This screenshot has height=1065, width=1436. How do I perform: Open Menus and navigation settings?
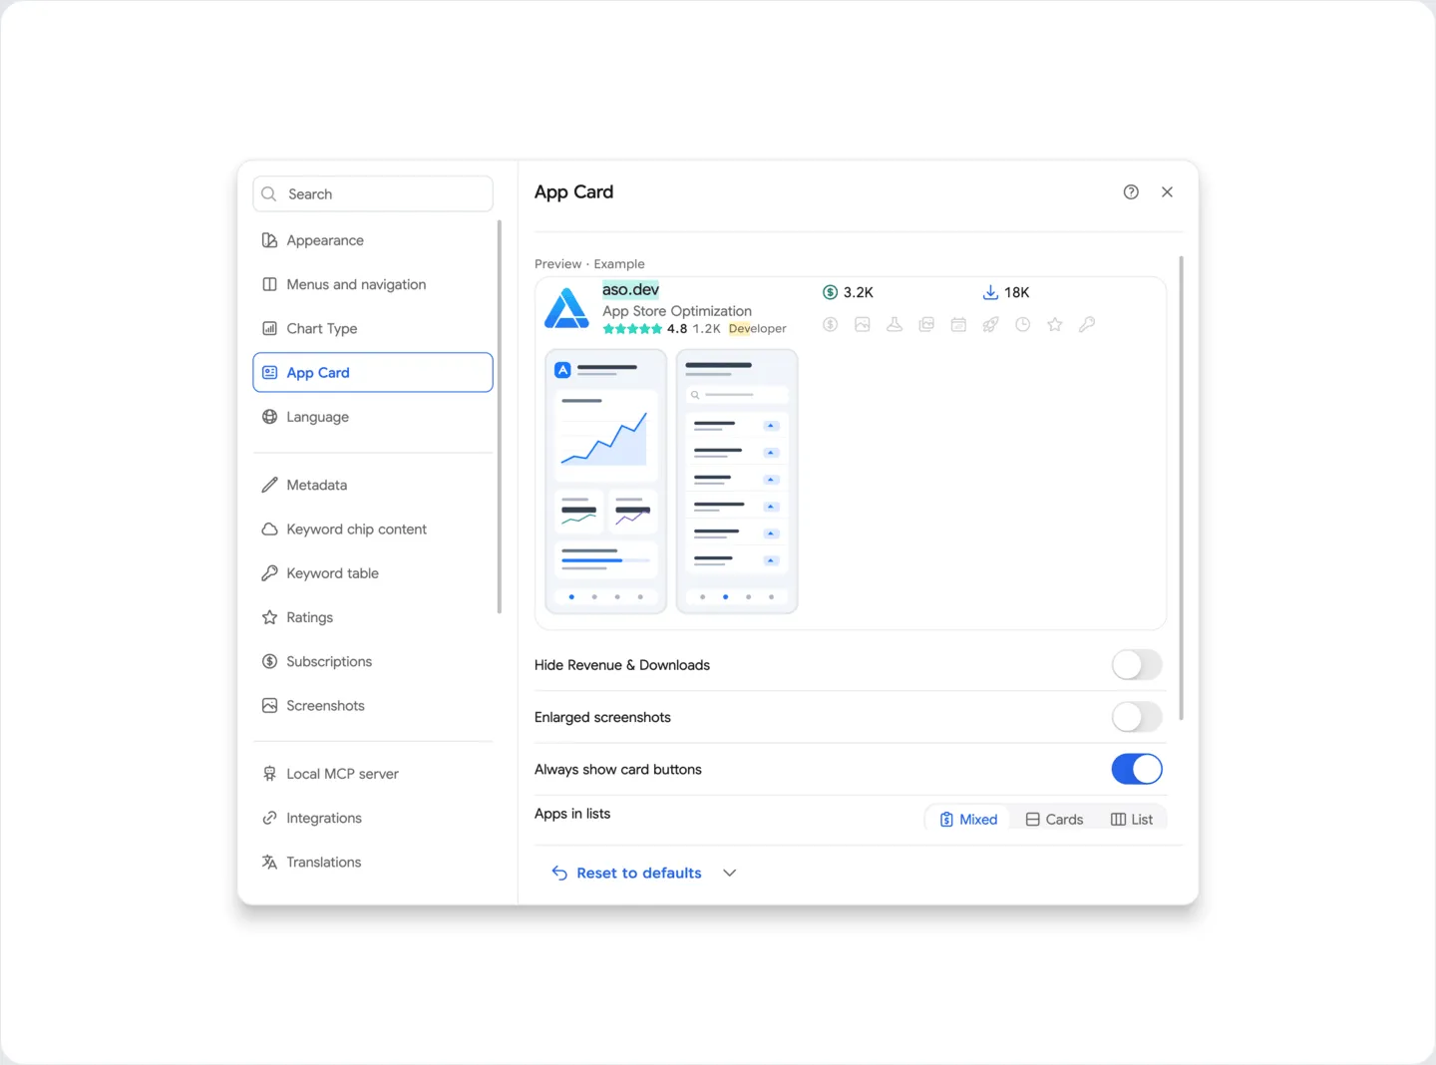(372, 284)
